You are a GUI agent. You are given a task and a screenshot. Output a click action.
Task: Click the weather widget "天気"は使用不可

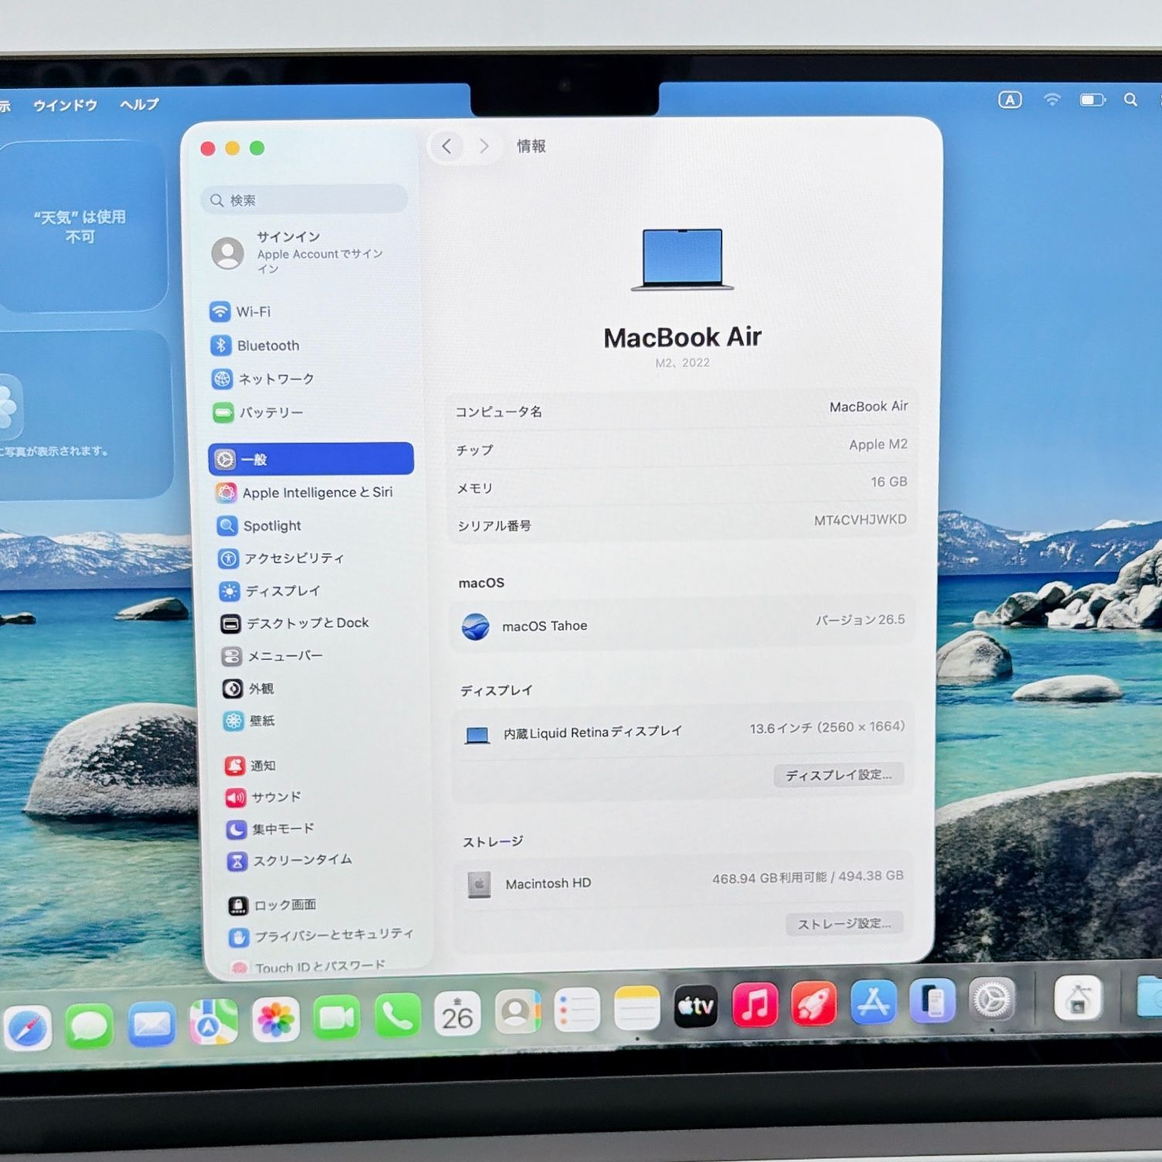(x=81, y=226)
